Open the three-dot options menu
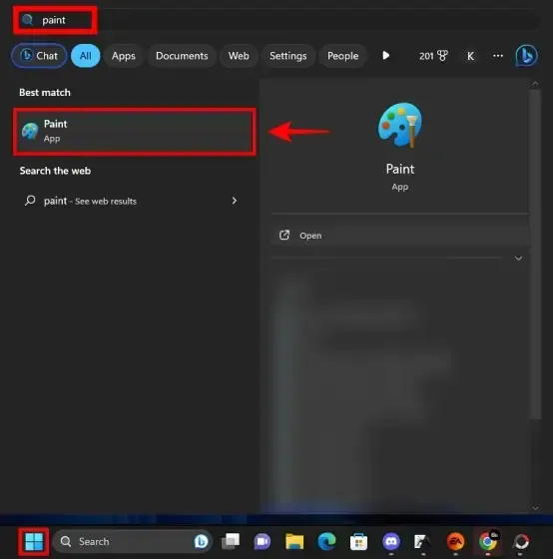The width and height of the screenshot is (553, 559). pos(498,56)
